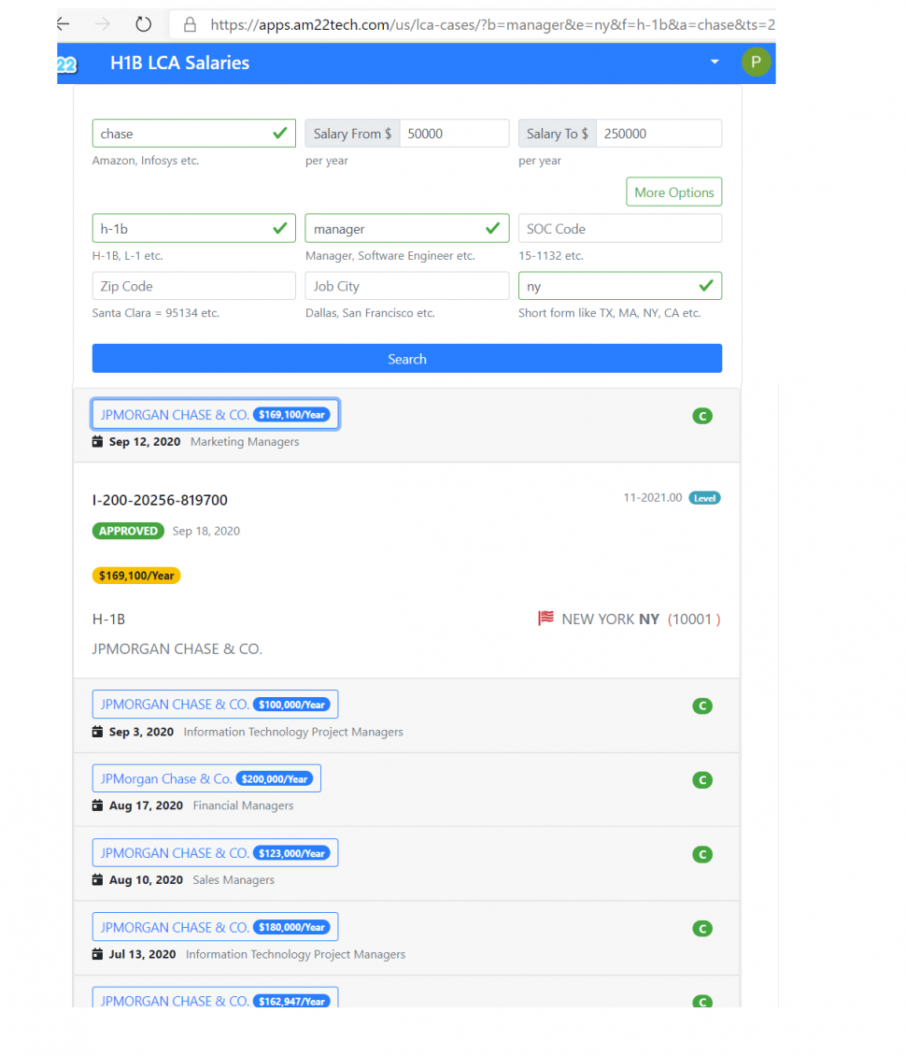Screen dimensions: 906x1055
Task: Click the C badge on the $162,947 row
Action: [702, 1001]
